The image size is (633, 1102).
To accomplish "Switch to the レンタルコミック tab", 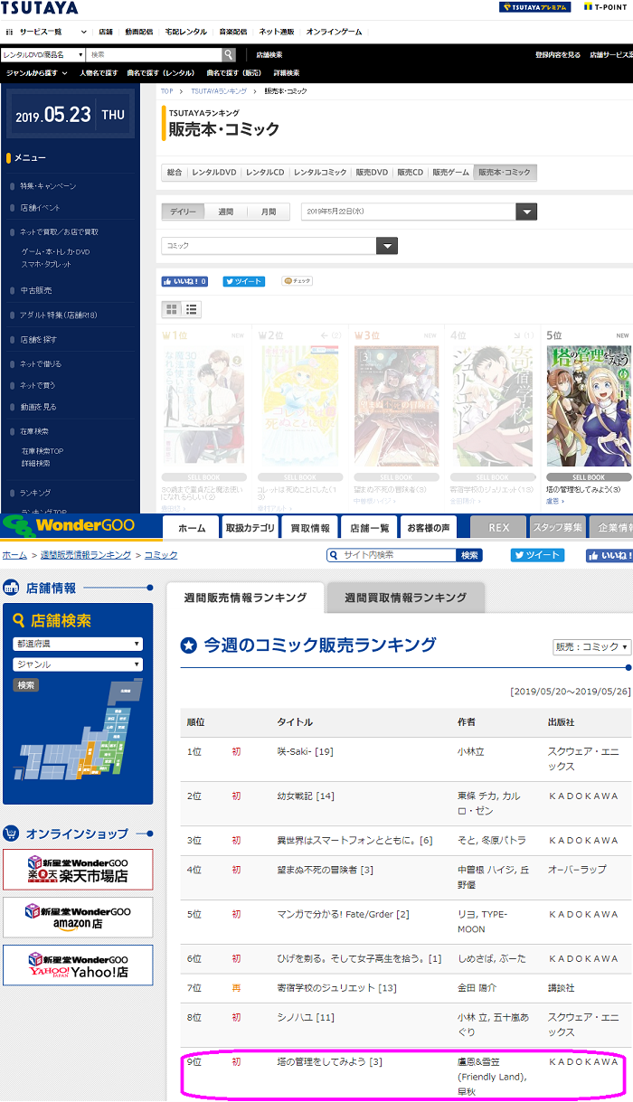I will click(x=320, y=173).
